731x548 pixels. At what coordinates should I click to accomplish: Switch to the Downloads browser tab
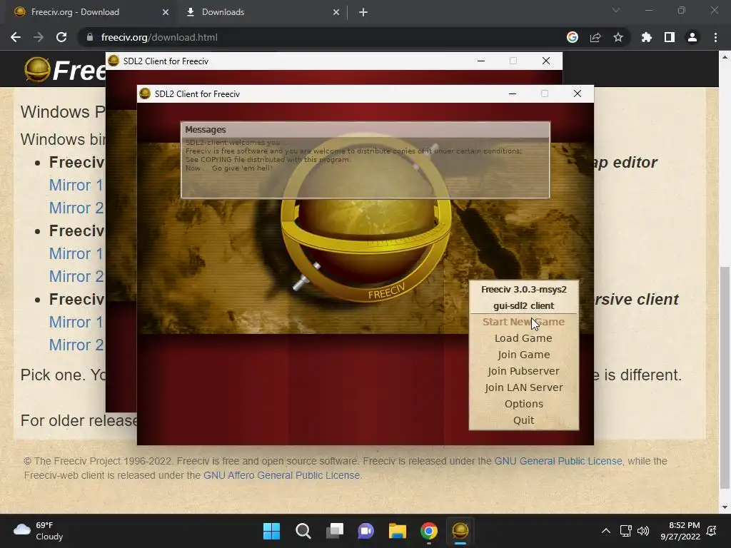261,12
